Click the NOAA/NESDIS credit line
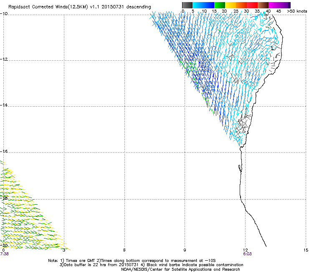The image size is (309, 272). tap(180, 269)
